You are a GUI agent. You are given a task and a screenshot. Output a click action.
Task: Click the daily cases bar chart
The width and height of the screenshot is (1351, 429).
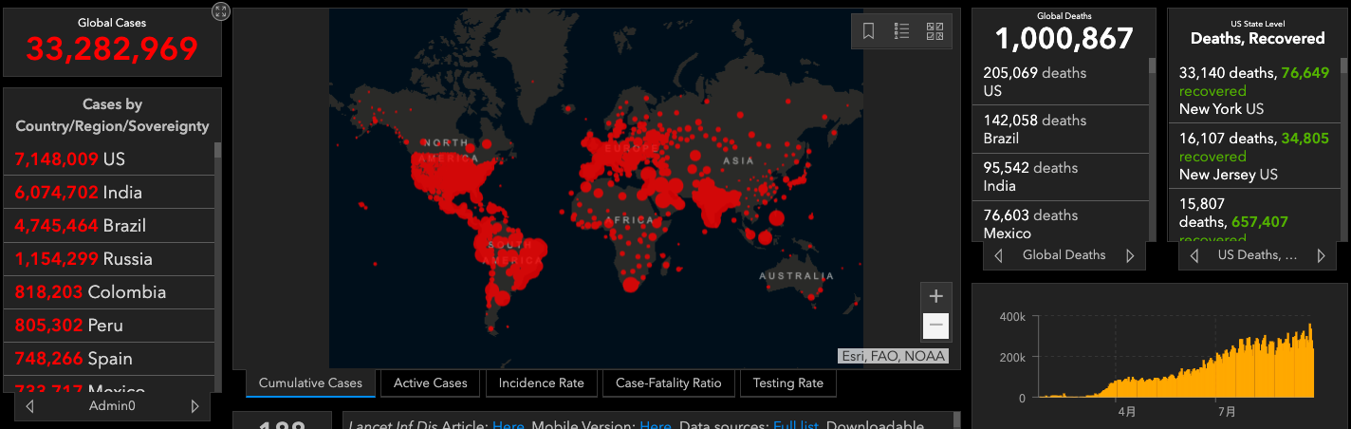1176,361
